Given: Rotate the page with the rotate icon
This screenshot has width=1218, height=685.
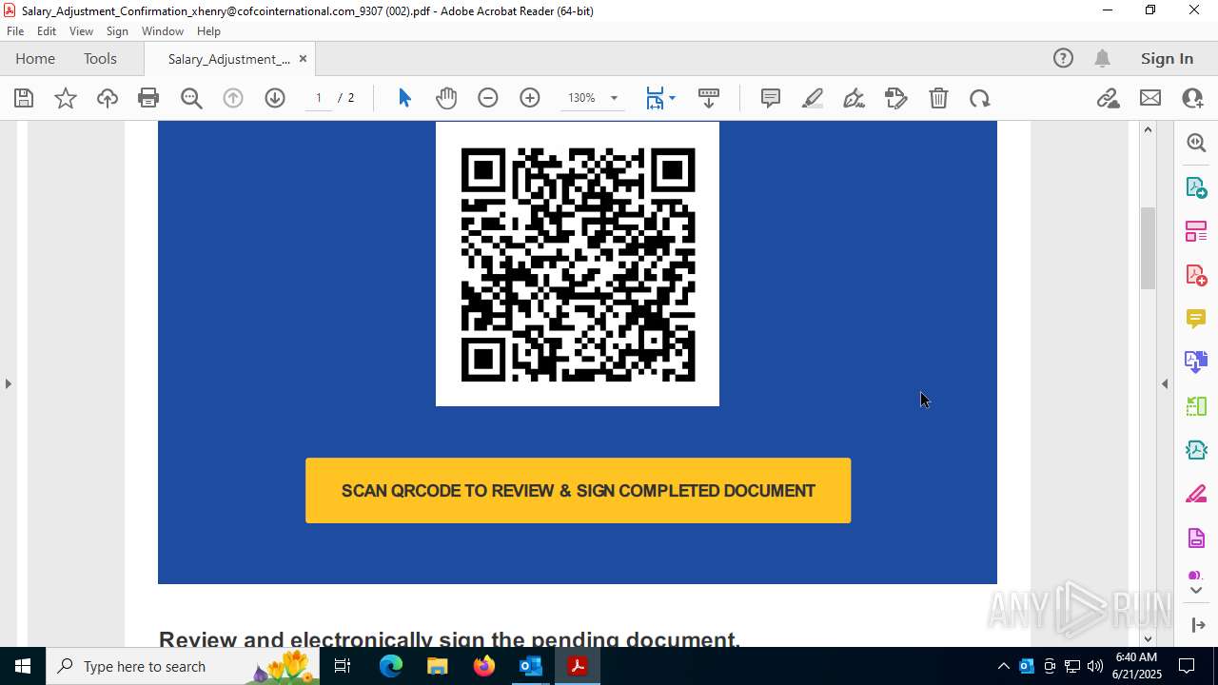Looking at the screenshot, I should coord(980,98).
